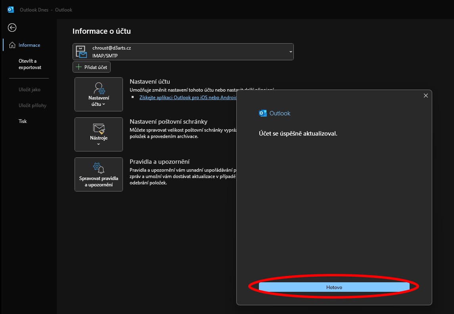Expand the account selector dropdown arrow
Screen dimensions: 454x314
pos(290,52)
